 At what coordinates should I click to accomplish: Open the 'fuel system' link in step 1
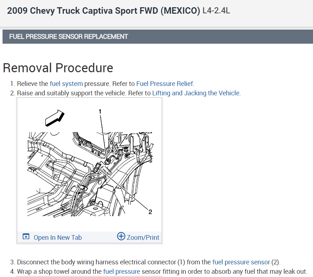pos(66,83)
